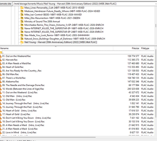Select file 11. Out on the Weekend (Live).flac

20,93
